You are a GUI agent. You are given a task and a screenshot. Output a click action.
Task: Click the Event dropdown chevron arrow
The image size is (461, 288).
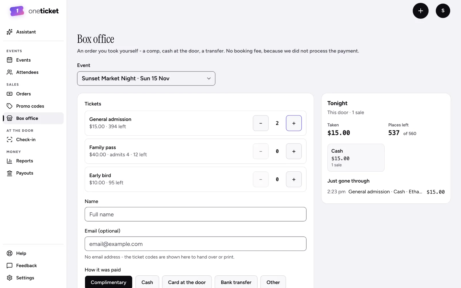pos(209,79)
